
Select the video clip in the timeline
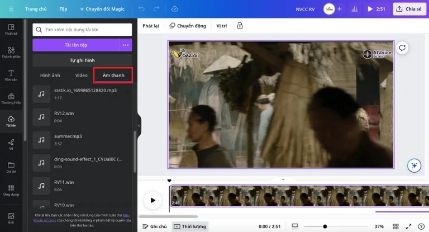pyautogui.click(x=299, y=196)
